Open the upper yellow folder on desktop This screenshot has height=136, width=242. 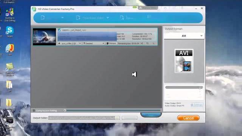(9, 86)
